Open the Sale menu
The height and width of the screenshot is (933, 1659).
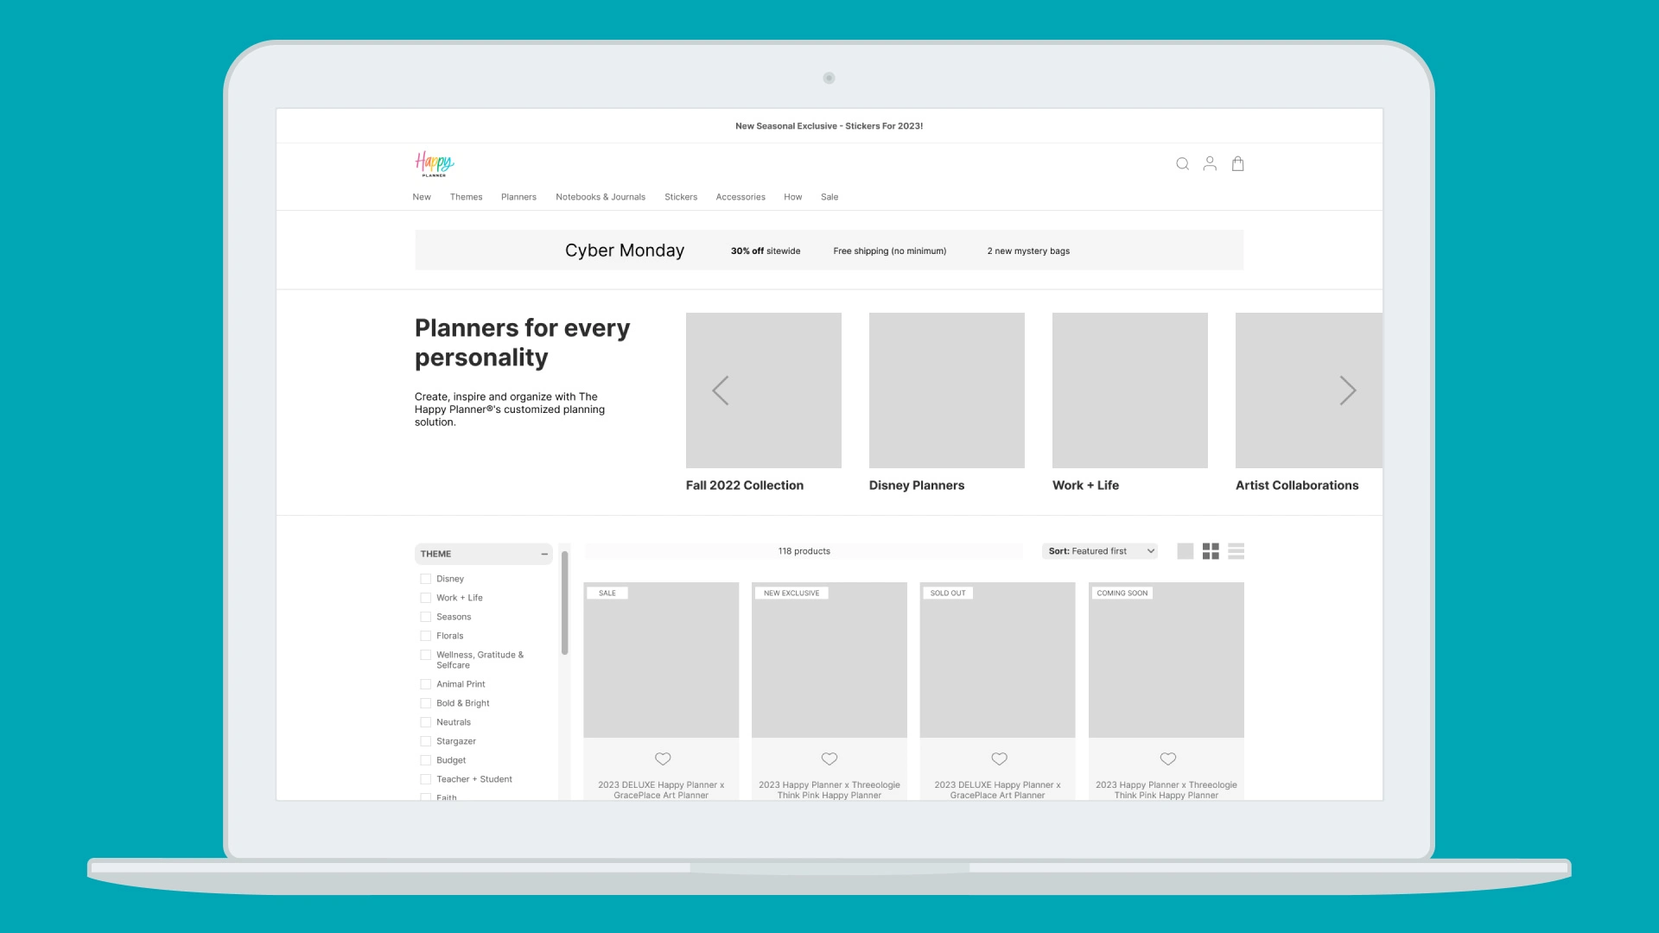pos(829,197)
